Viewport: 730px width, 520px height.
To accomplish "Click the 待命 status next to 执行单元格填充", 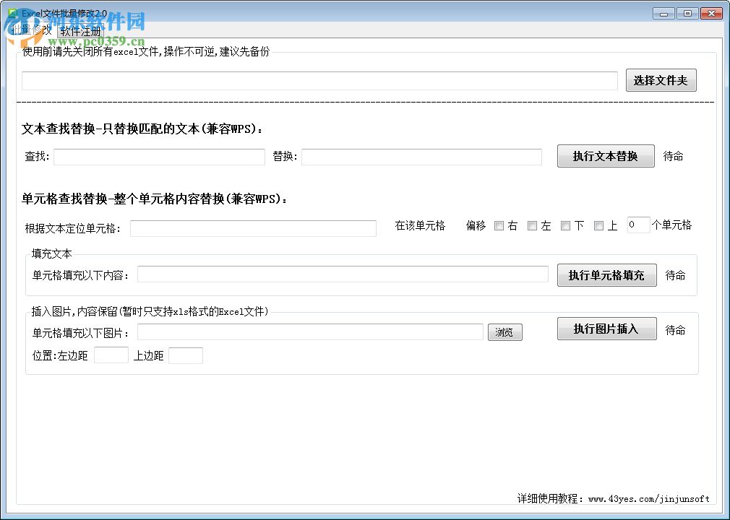I will pyautogui.click(x=675, y=275).
